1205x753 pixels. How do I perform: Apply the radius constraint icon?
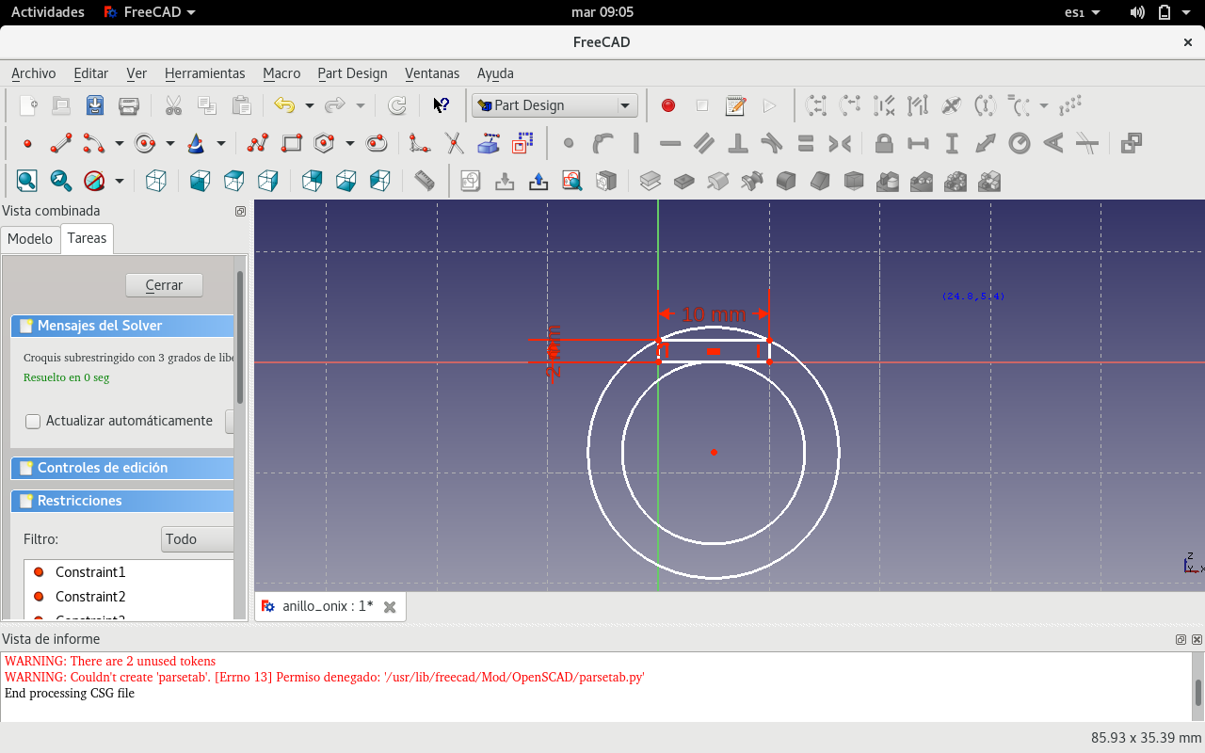[x=1019, y=144]
